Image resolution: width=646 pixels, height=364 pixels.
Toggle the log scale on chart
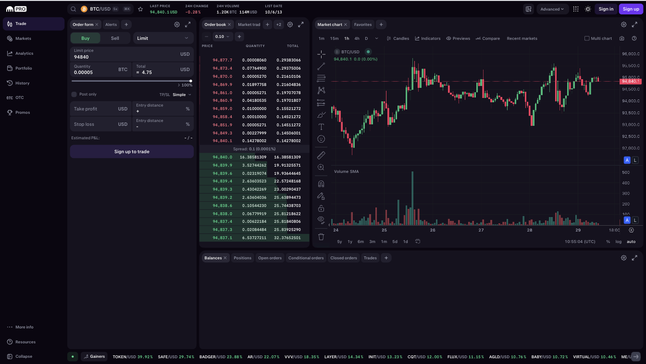[x=619, y=242]
